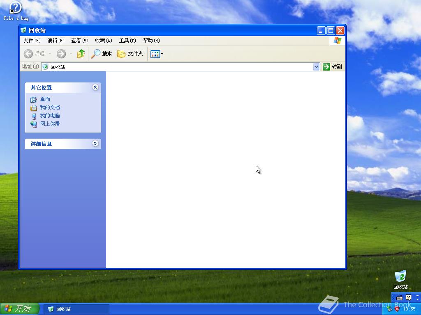
Task: Click the help icon in language bar
Action: 408,297
